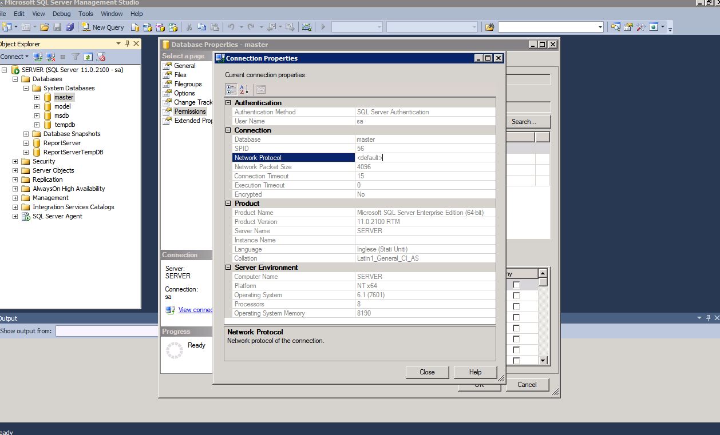
Task: Collapse the SERVER root node
Action: [5, 70]
